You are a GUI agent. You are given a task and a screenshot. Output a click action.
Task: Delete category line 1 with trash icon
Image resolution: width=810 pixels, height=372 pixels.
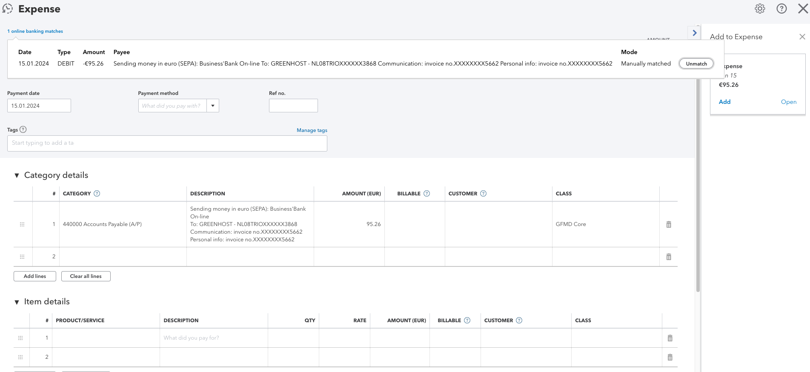coord(669,224)
